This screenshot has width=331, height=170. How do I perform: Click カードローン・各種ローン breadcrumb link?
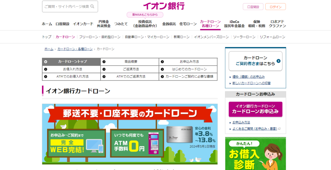[75, 49]
